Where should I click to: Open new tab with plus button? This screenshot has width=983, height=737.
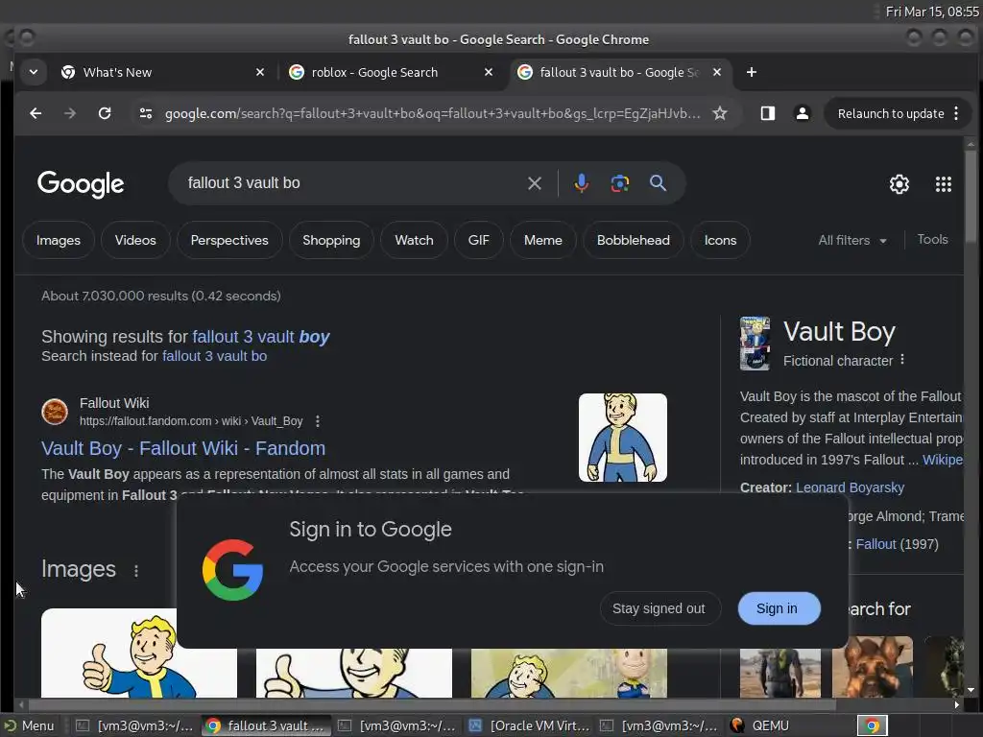click(x=751, y=72)
